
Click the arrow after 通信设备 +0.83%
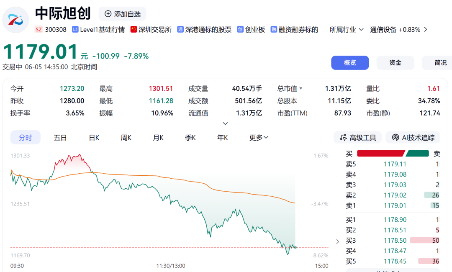coord(426,29)
